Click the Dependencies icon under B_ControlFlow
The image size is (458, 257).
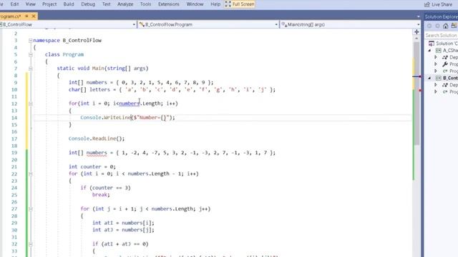[445, 85]
